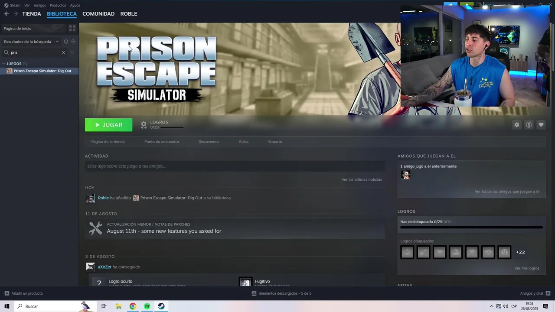Click aXoZer's avatar icon
Image resolution: width=555 pixels, height=312 pixels.
point(90,267)
